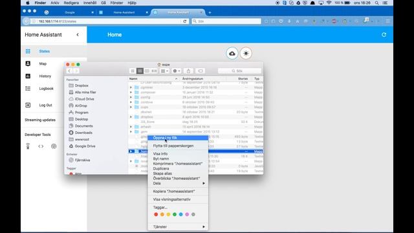Open the states developer tool (angle brackets icon)

(41, 146)
